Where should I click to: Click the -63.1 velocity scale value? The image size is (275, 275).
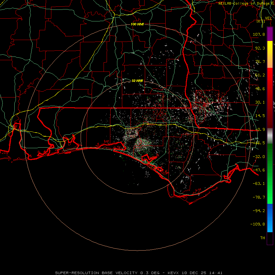click(259, 184)
